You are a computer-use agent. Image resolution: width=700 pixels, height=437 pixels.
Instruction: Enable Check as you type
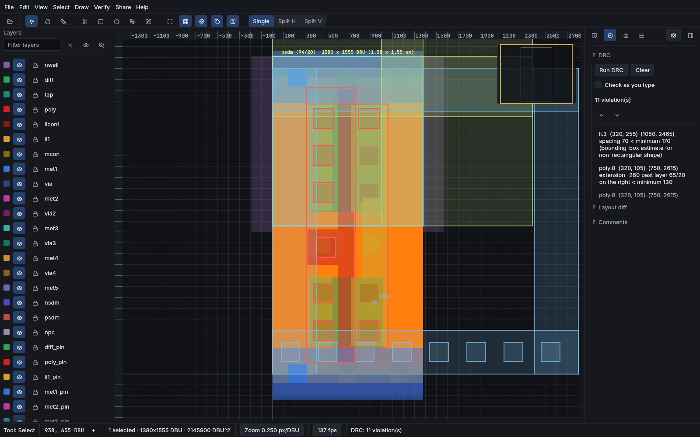[x=598, y=85]
